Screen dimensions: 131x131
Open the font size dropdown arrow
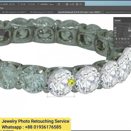click(125, 28)
